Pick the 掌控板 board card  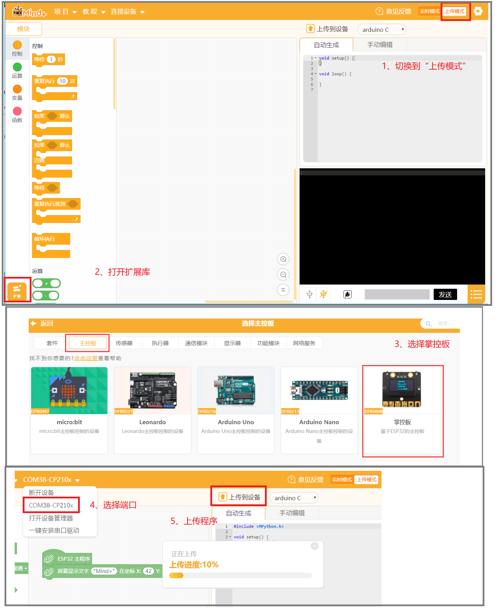pos(402,411)
